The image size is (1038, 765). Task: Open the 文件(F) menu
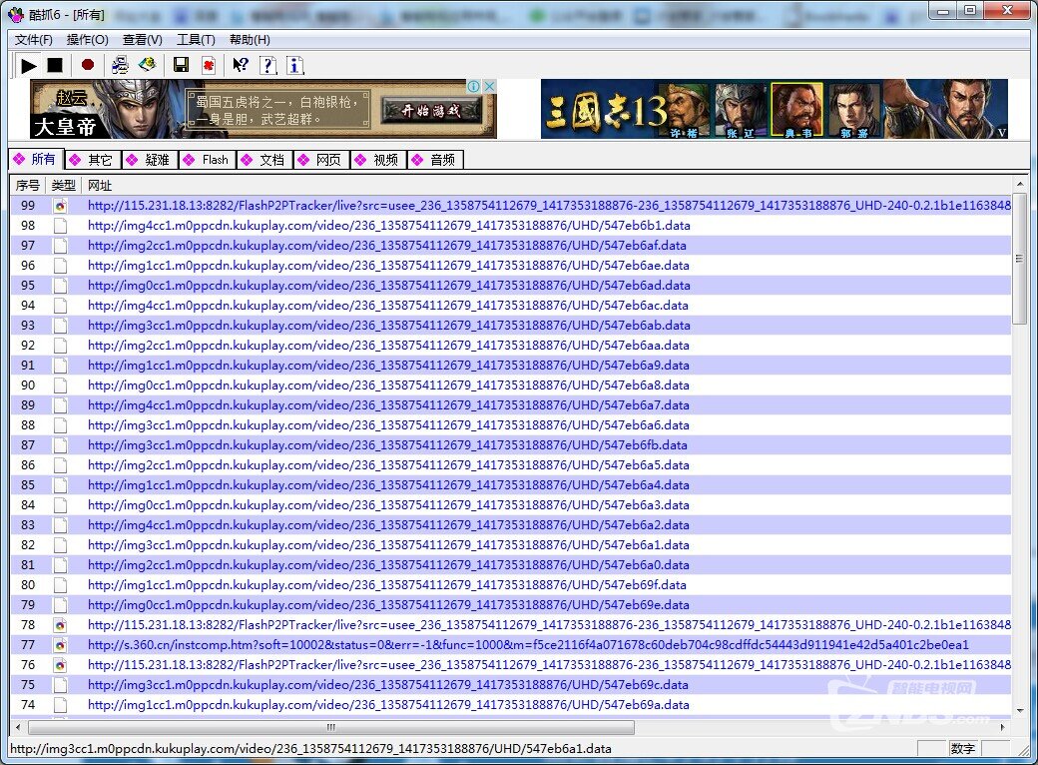tap(34, 40)
